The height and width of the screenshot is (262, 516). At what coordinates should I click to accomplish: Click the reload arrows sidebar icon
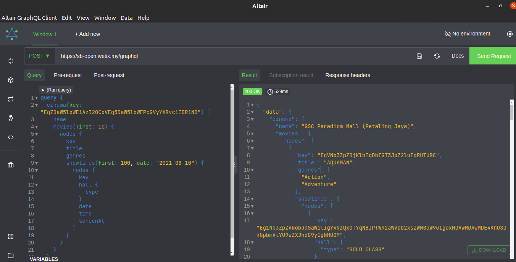click(11, 99)
